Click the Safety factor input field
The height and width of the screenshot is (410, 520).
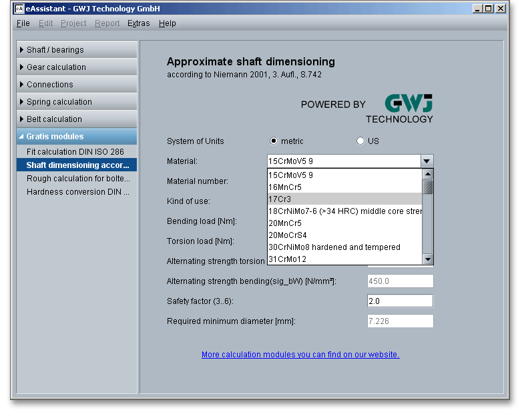click(x=400, y=301)
